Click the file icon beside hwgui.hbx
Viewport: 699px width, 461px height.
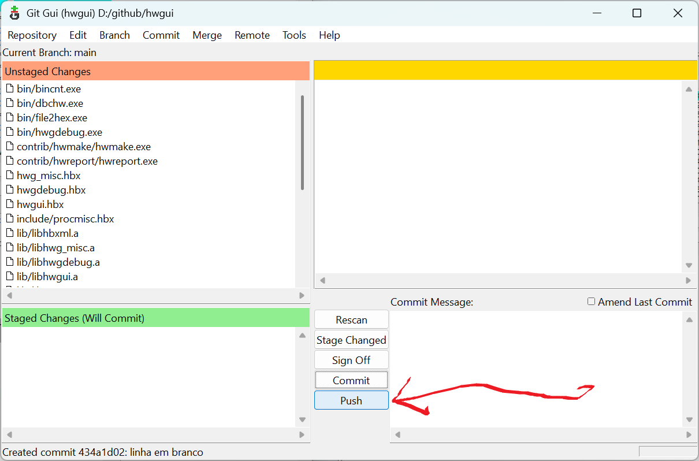click(10, 205)
